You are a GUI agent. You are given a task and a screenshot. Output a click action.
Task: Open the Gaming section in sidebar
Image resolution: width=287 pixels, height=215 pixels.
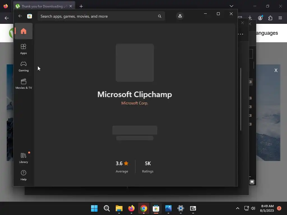pyautogui.click(x=24, y=67)
